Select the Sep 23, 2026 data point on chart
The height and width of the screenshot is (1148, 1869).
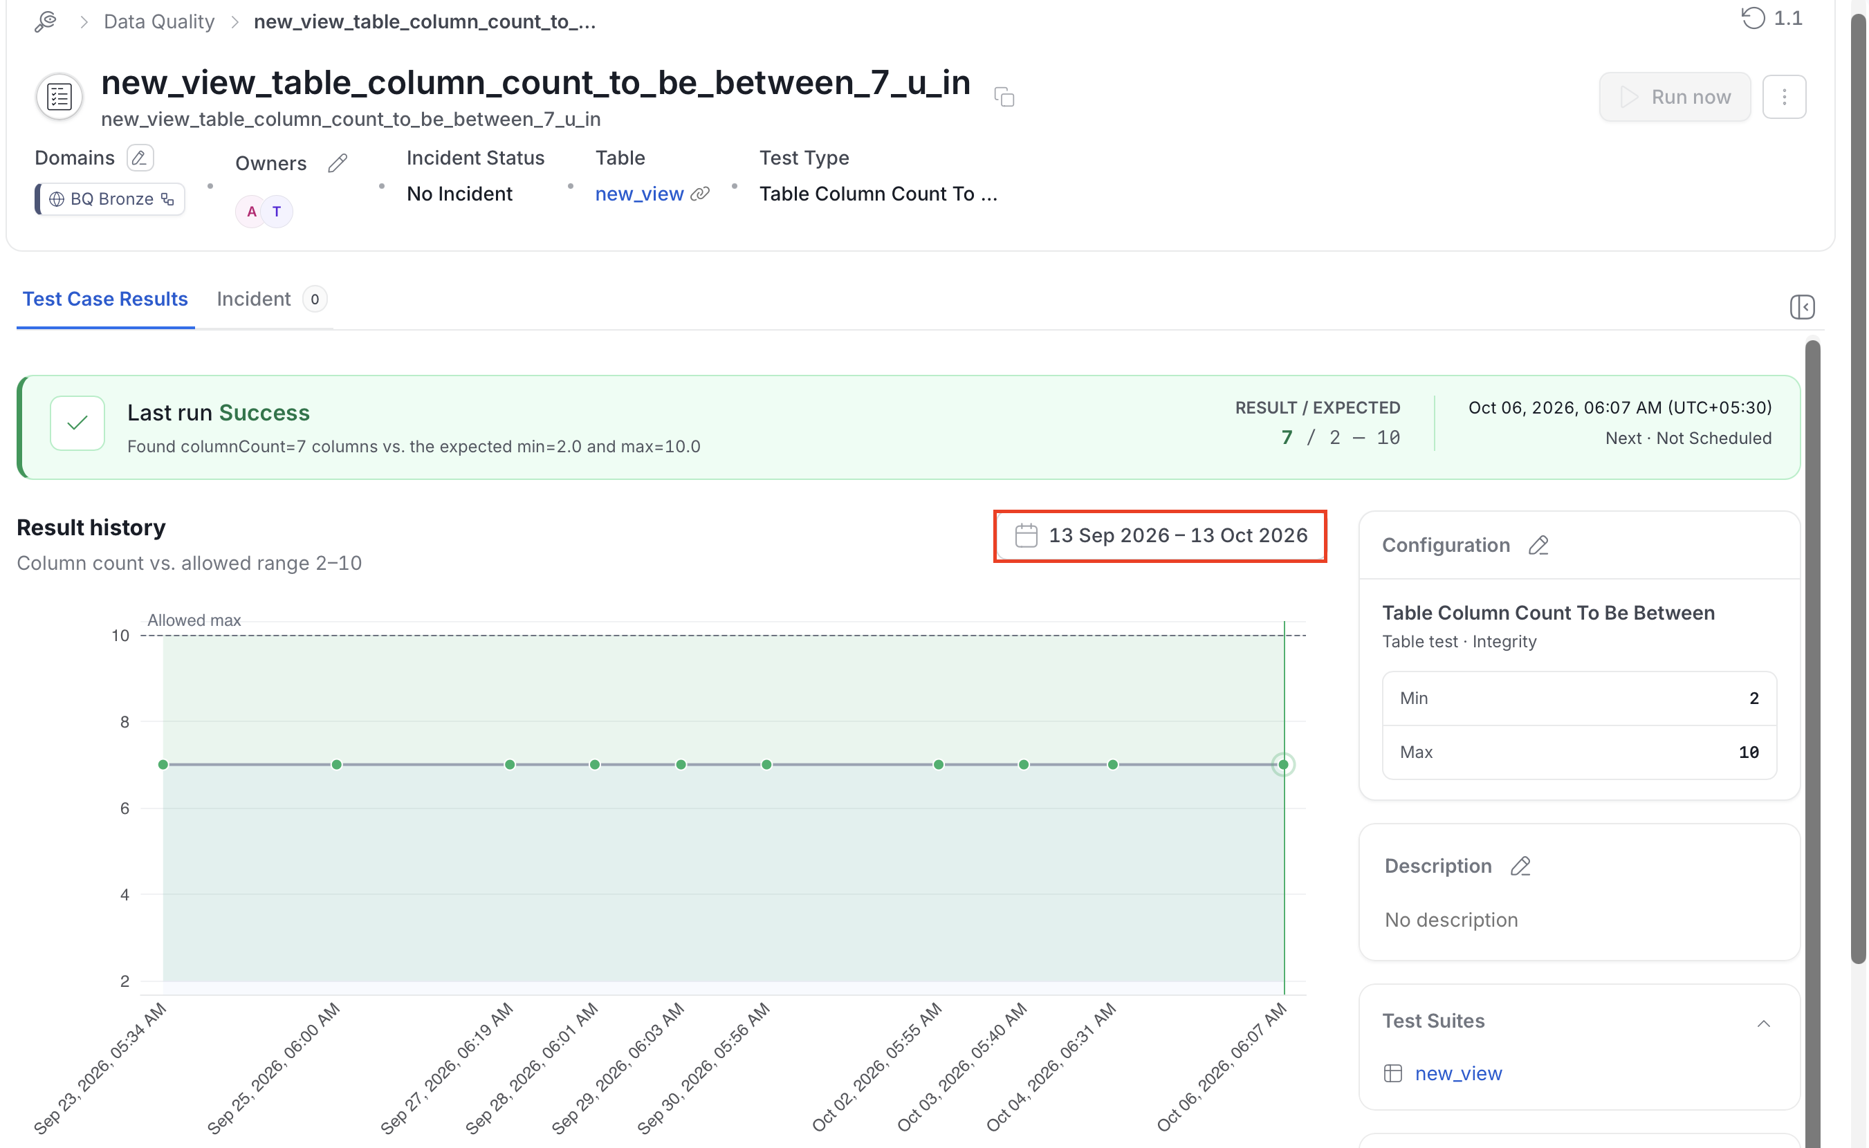tap(163, 765)
